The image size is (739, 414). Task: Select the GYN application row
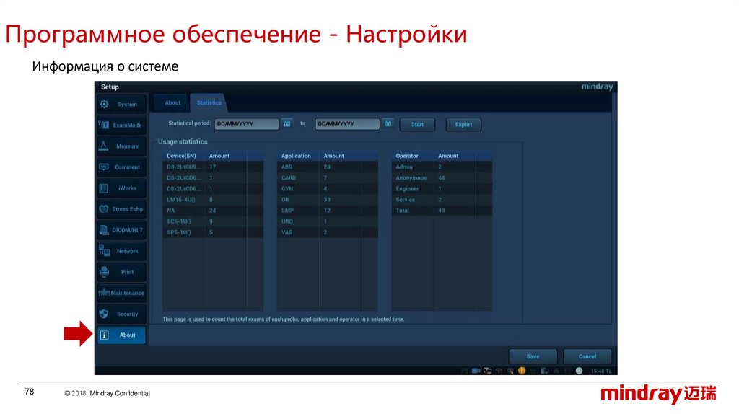[328, 189]
